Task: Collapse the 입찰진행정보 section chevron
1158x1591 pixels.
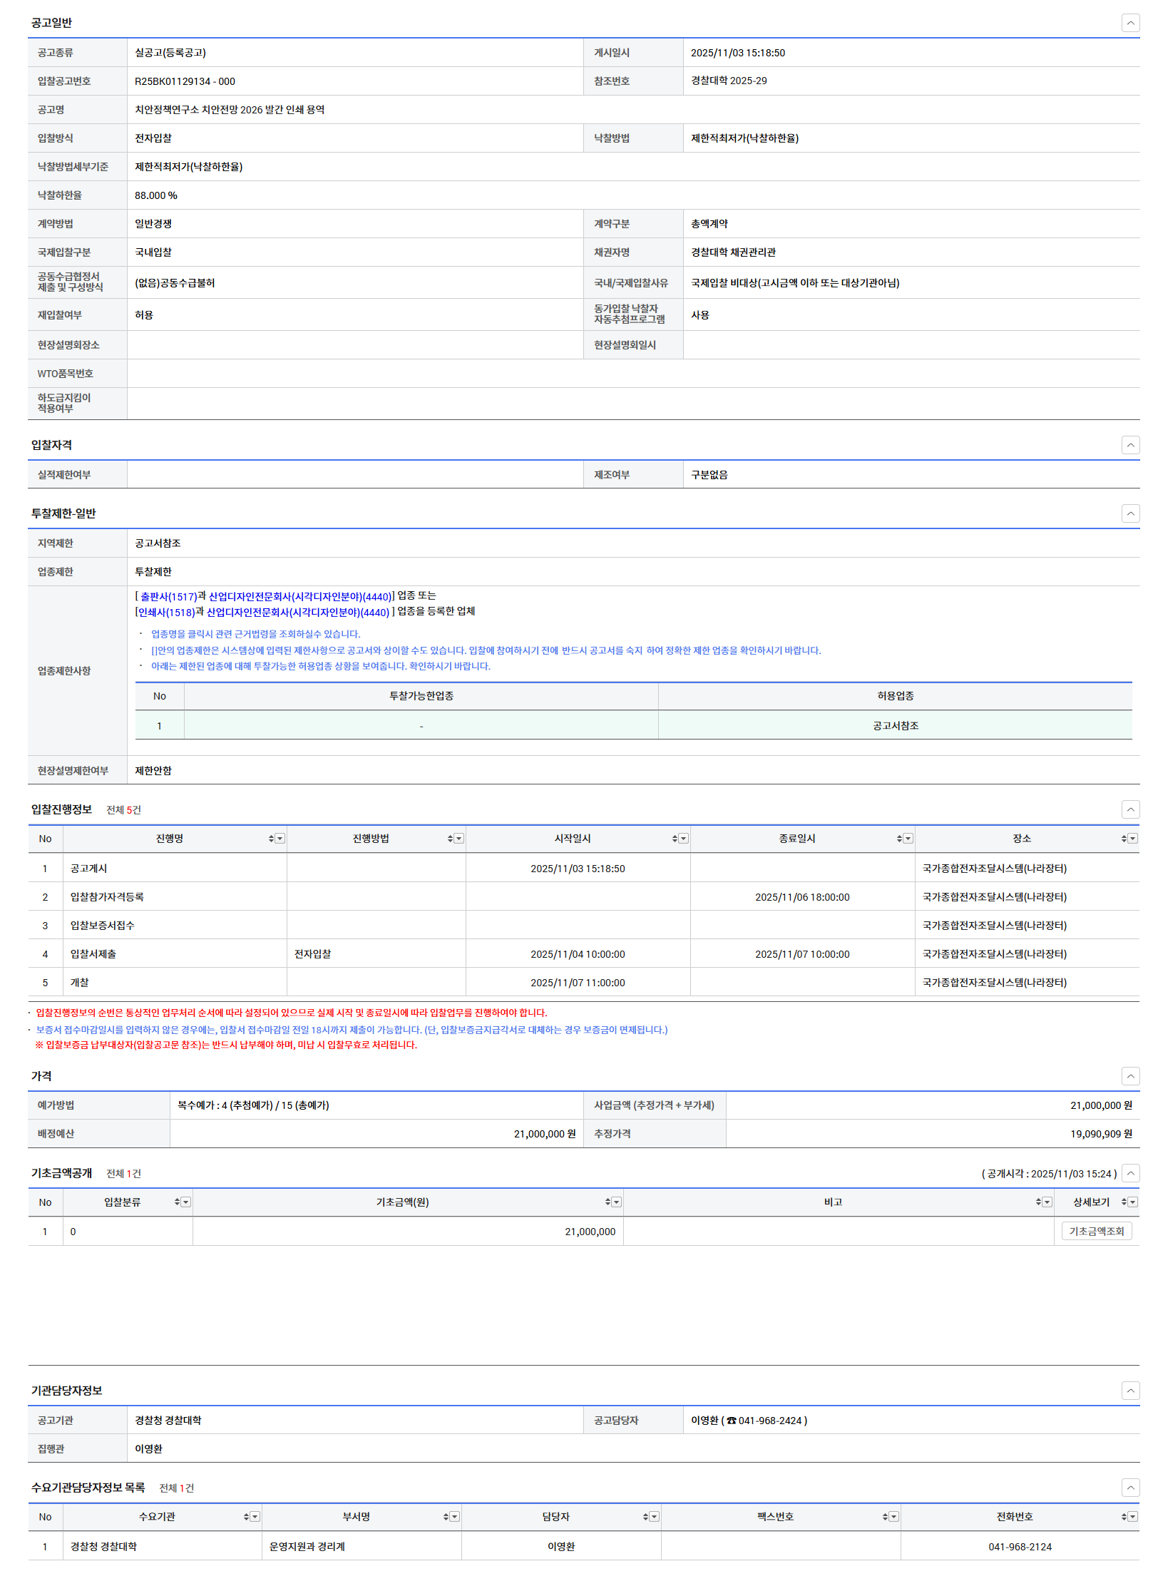Action: (x=1130, y=809)
